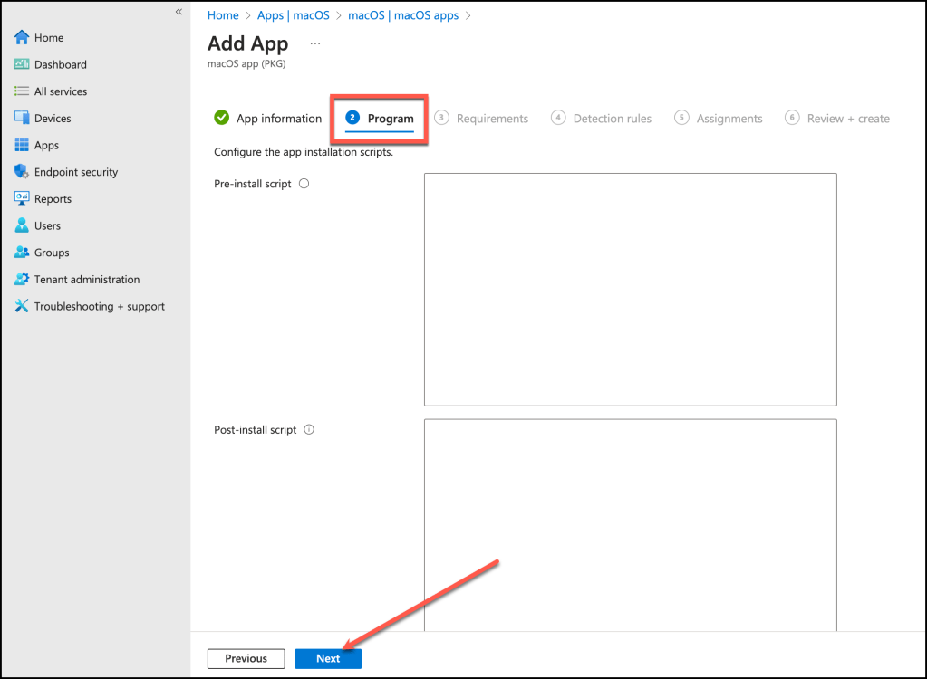Open Groups in the sidebar
The width and height of the screenshot is (927, 679).
click(x=22, y=253)
